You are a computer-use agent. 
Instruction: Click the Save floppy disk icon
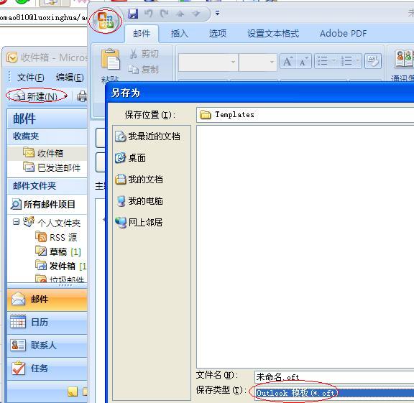[134, 14]
